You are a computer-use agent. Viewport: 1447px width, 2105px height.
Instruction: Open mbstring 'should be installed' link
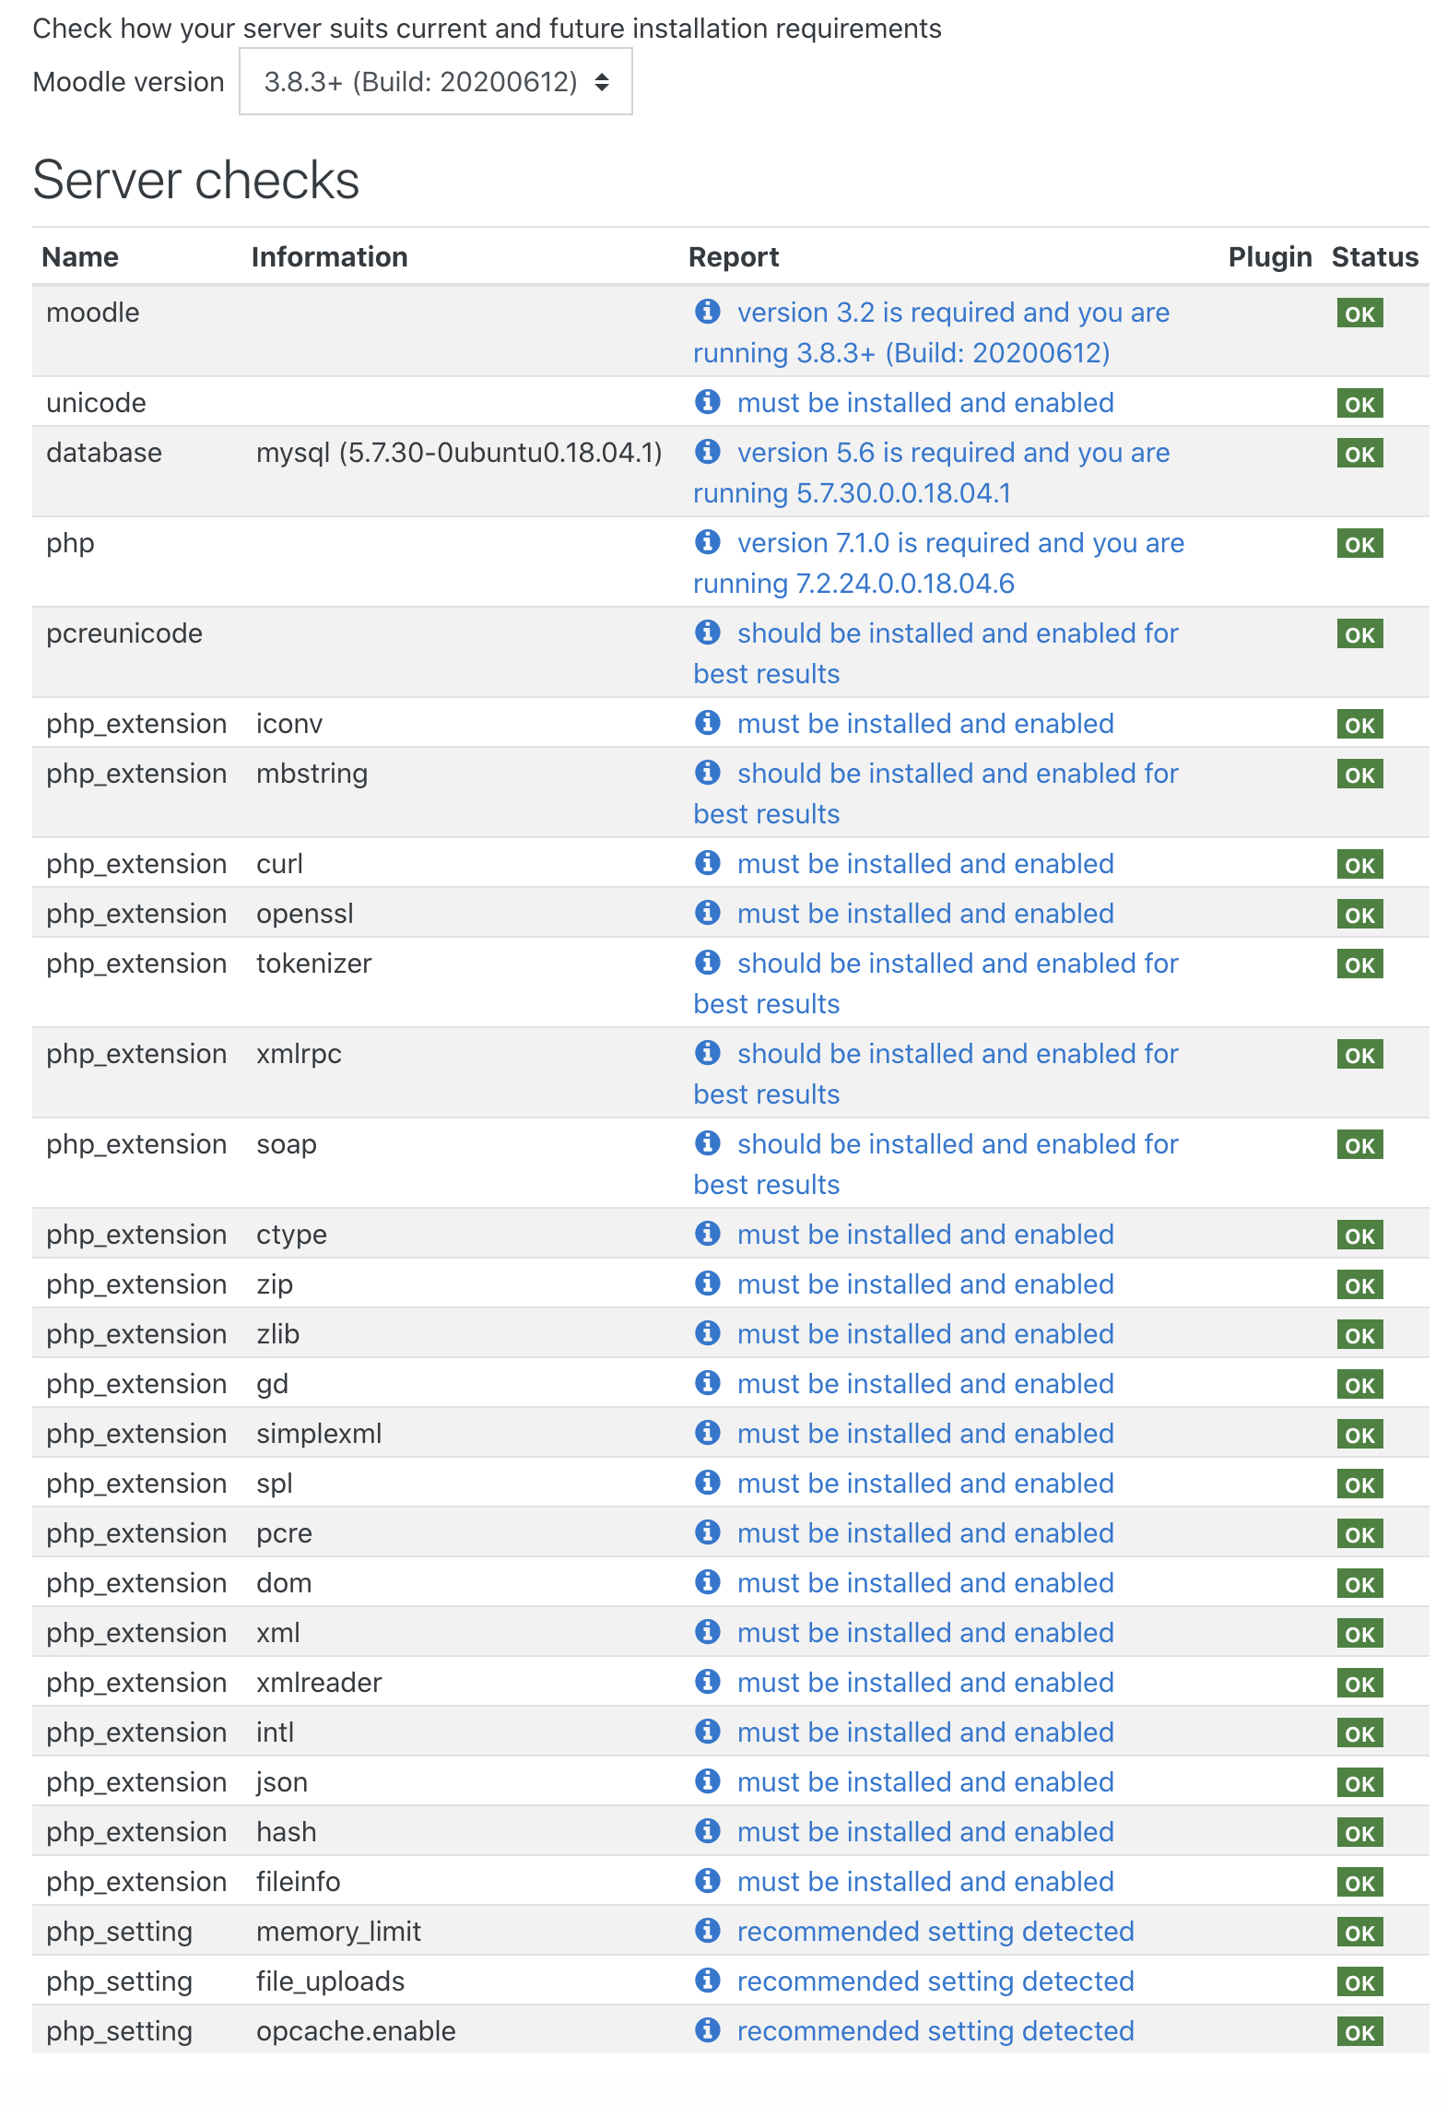point(936,794)
